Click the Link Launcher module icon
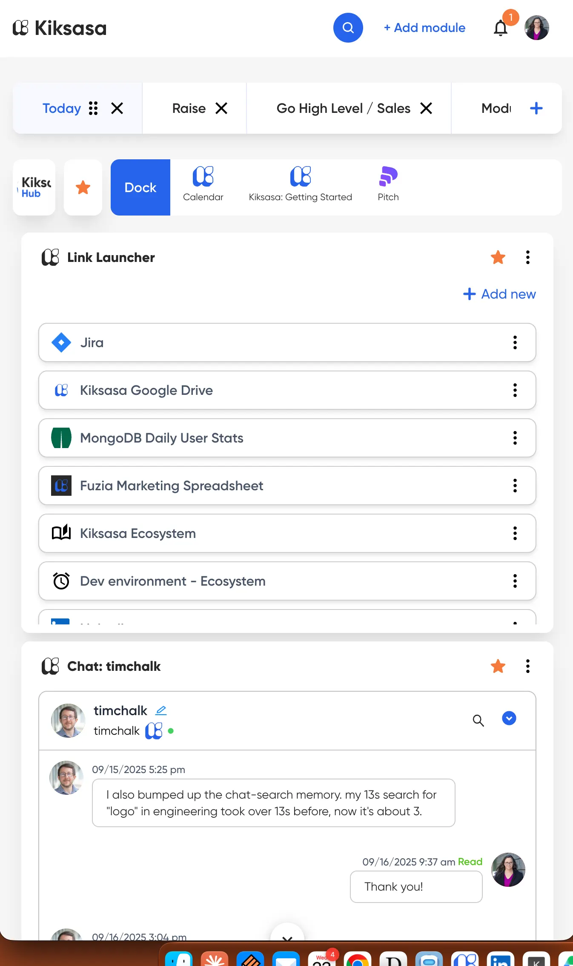This screenshot has height=966, width=573. click(x=50, y=257)
